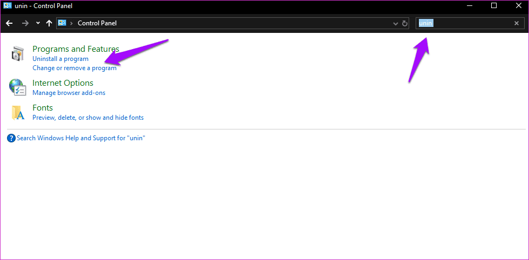Click Uninstall a program link
529x260 pixels.
[60, 59]
